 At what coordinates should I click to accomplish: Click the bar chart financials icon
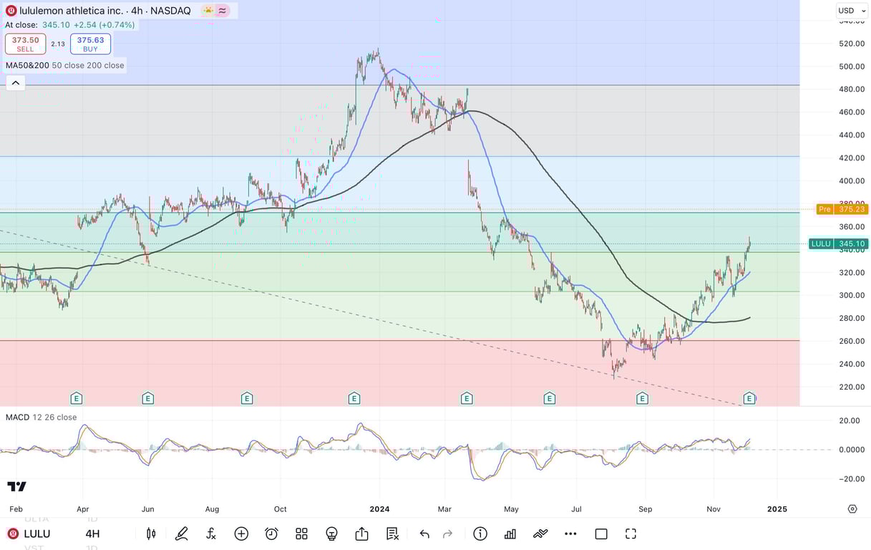(x=510, y=534)
